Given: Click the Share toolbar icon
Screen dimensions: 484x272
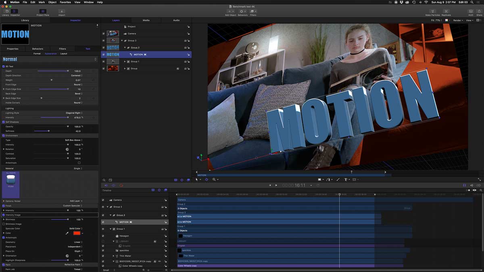Looking at the screenshot, I should coord(479,11).
